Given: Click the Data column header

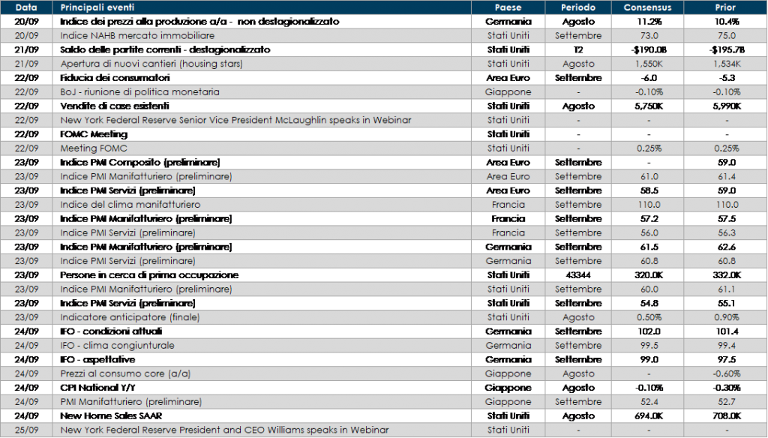Looking at the screenshot, I should [26, 7].
